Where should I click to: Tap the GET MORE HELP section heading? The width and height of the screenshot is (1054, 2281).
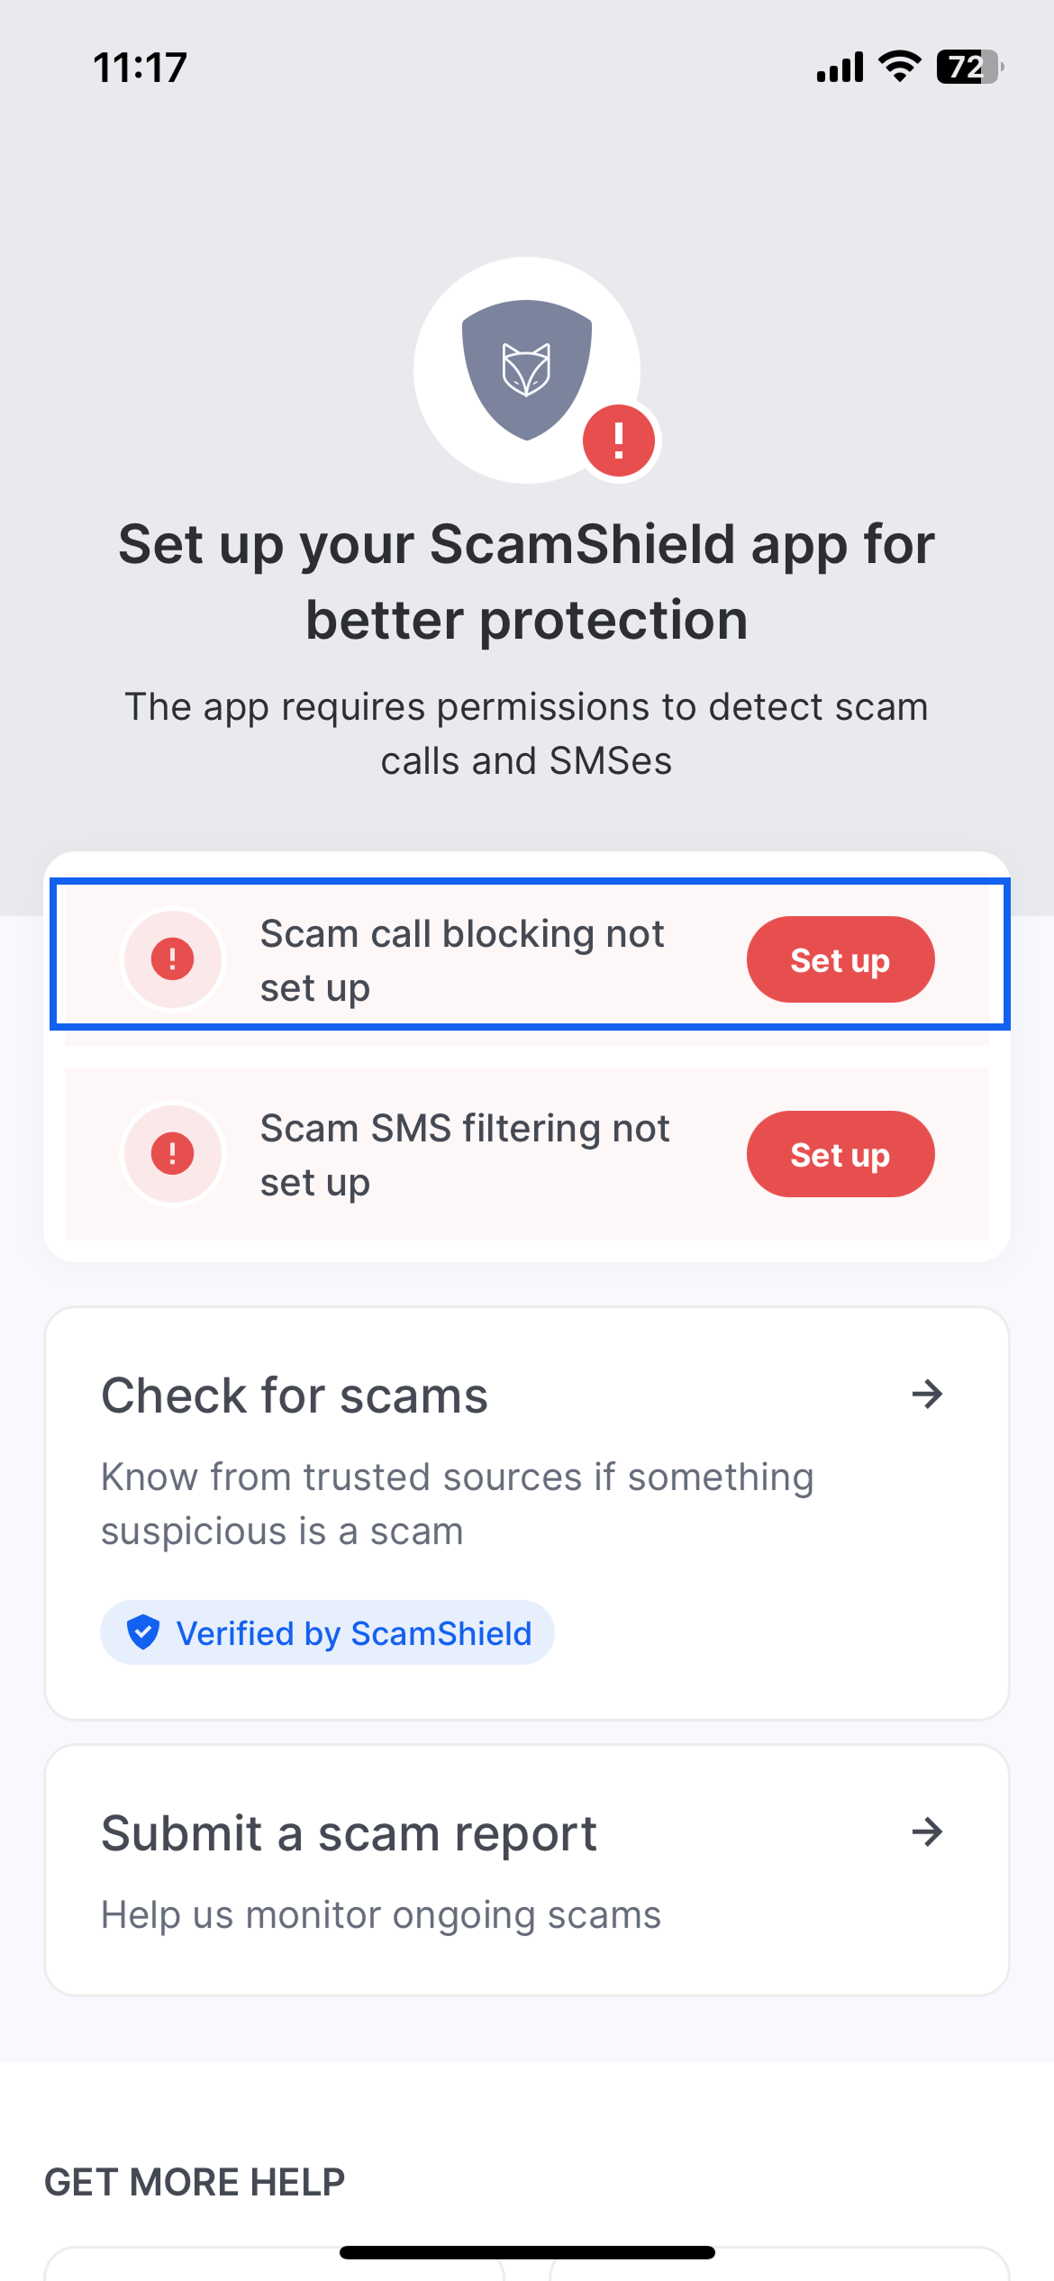point(195,2182)
